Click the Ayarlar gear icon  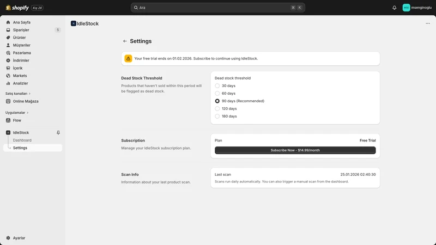point(8,238)
